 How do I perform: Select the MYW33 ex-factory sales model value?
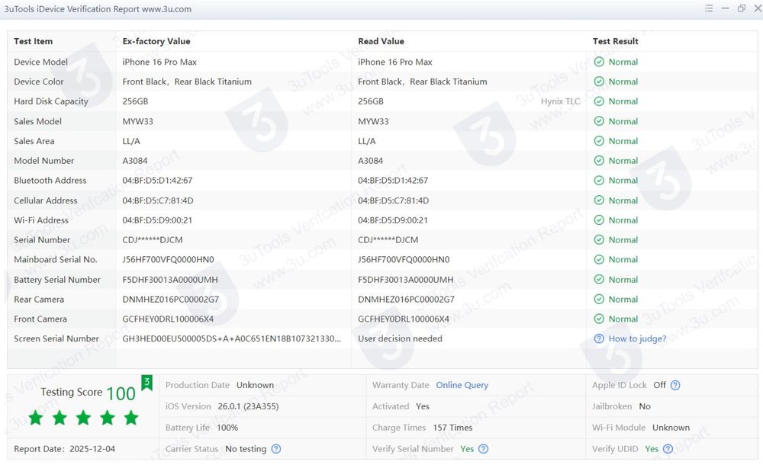click(x=137, y=121)
